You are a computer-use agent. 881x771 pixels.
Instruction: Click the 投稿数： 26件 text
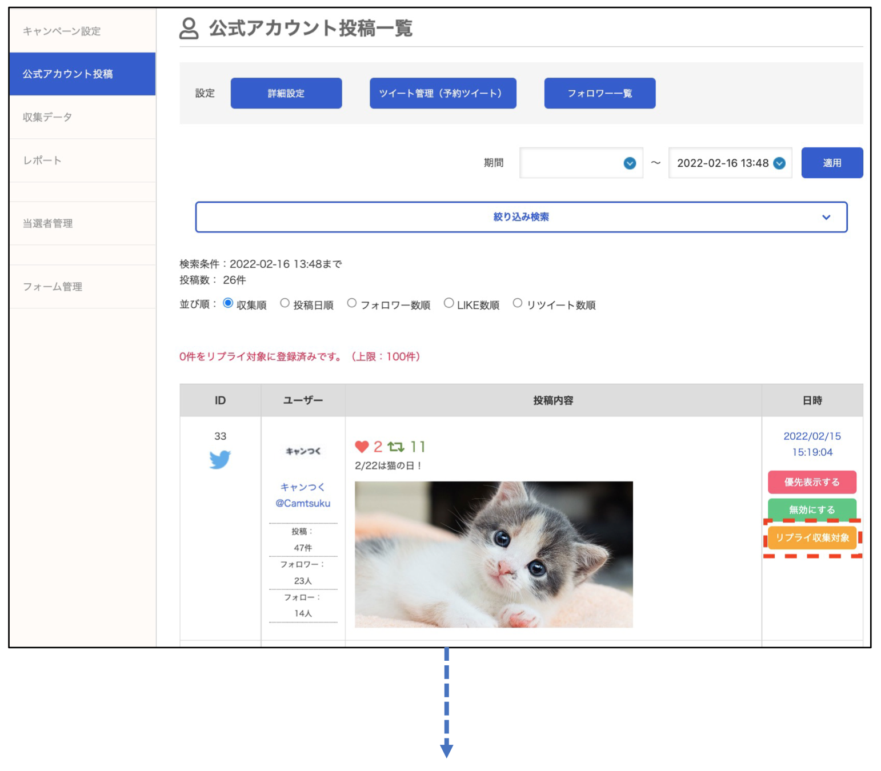point(213,280)
